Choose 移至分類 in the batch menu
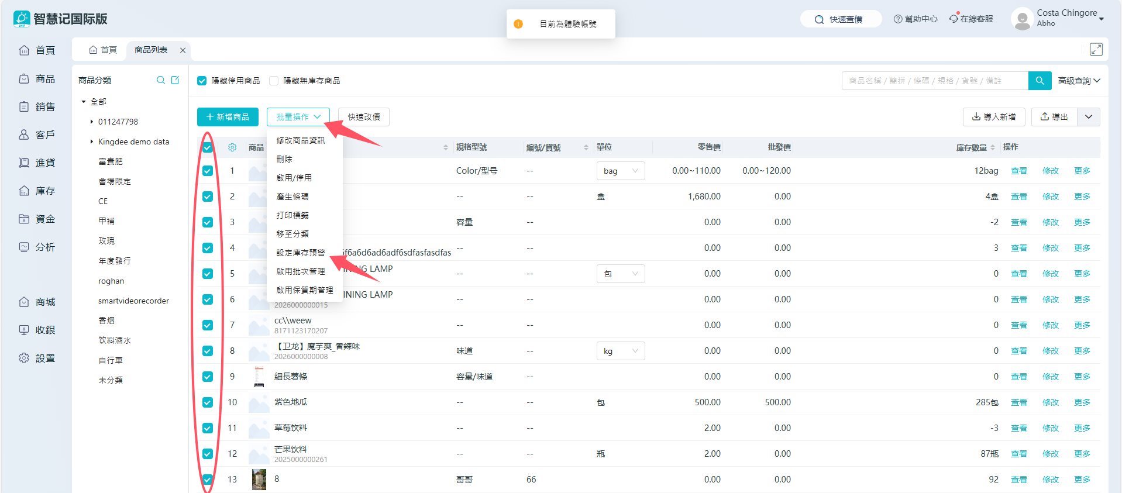 [x=292, y=234]
